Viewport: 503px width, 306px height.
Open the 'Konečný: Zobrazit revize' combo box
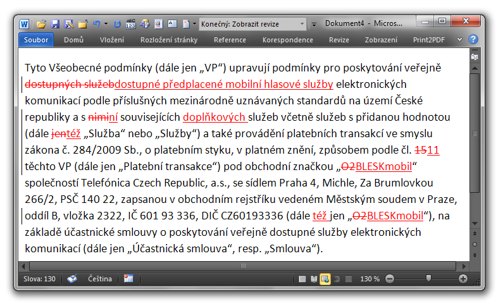(252, 24)
